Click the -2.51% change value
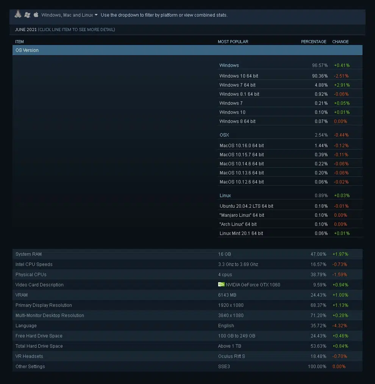Image resolution: width=375 pixels, height=384 pixels. tap(341, 76)
